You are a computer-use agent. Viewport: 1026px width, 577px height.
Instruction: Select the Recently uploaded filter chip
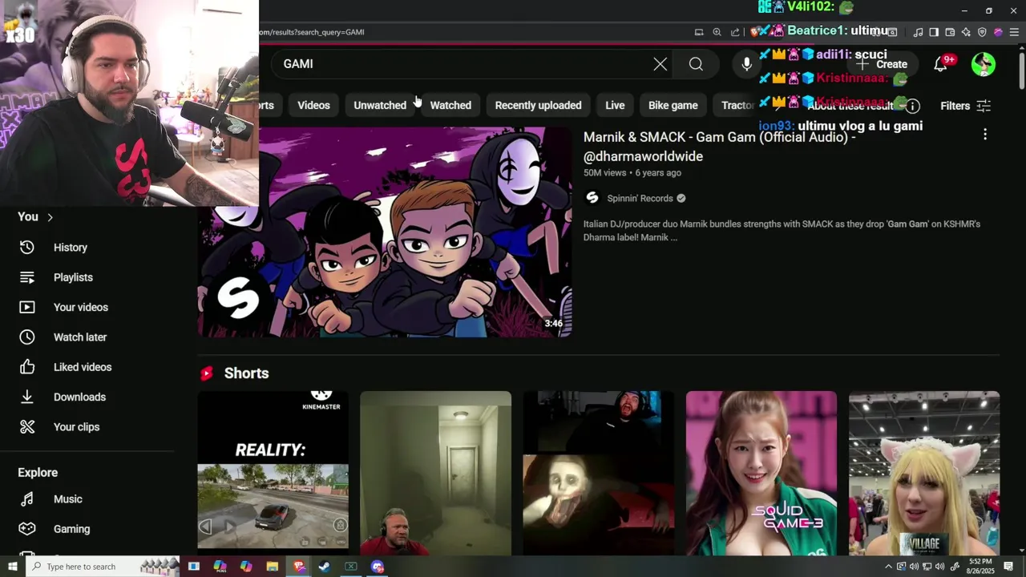click(x=538, y=105)
